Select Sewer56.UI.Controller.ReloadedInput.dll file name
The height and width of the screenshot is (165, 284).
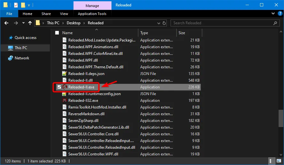[x=102, y=147]
